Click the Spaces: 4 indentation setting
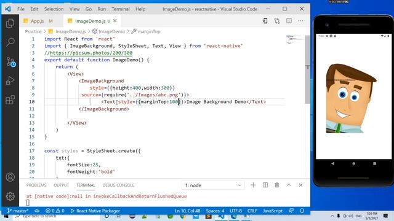 215,211
